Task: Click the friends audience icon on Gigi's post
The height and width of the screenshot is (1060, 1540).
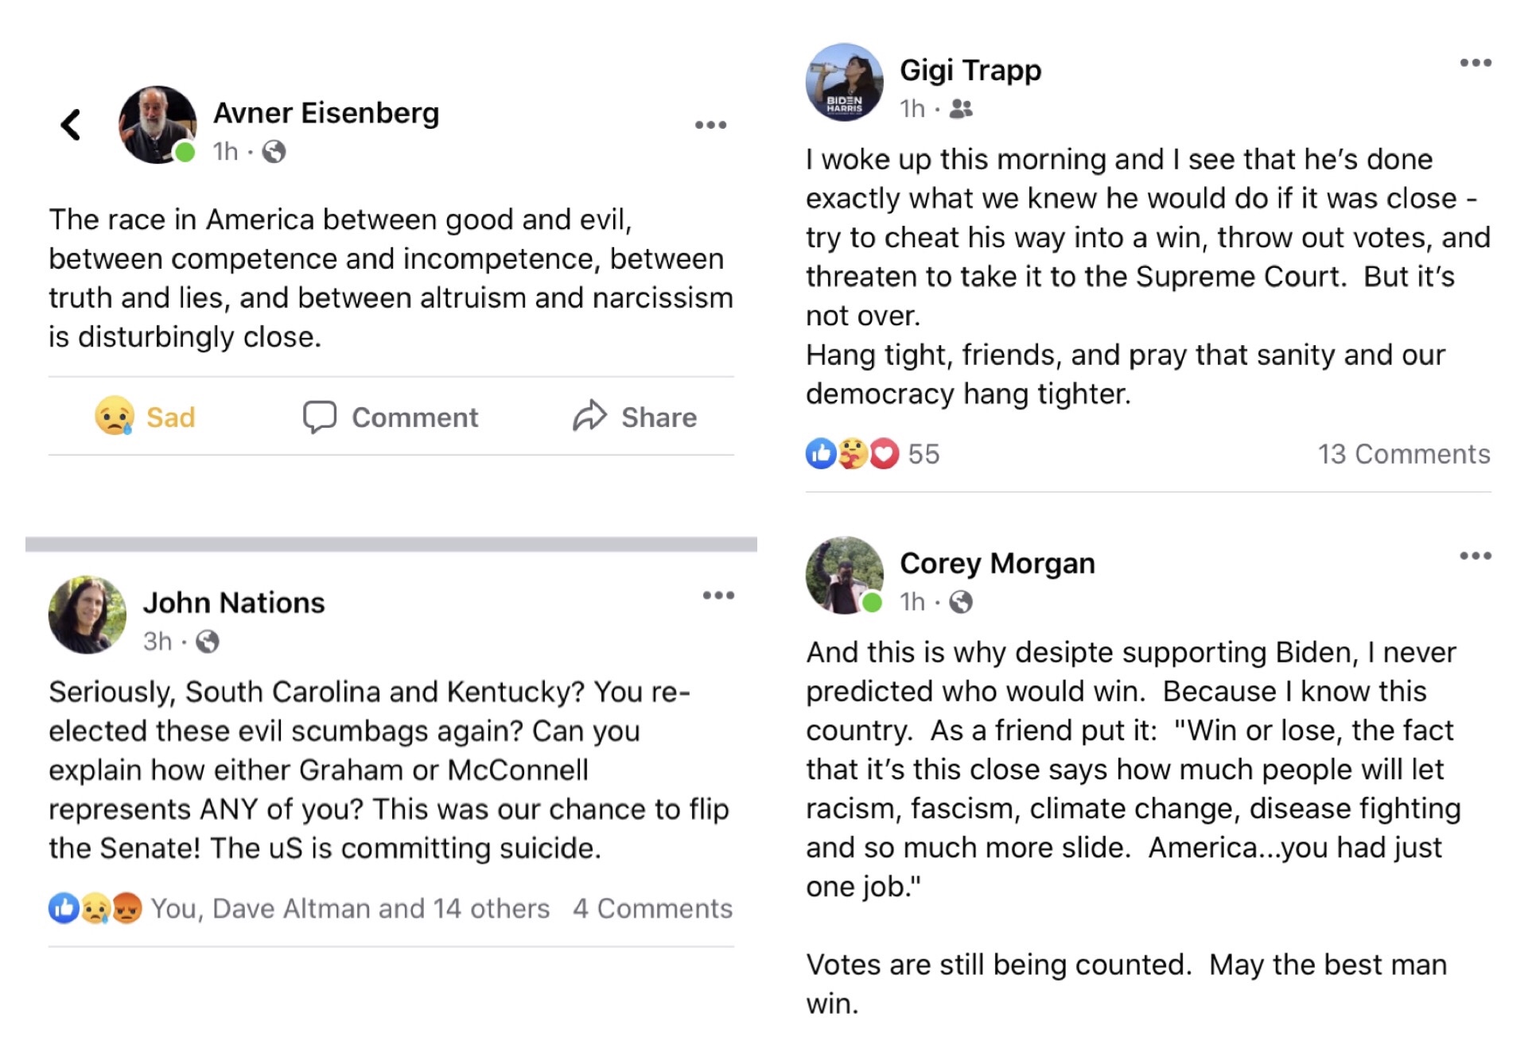Action: point(961,108)
